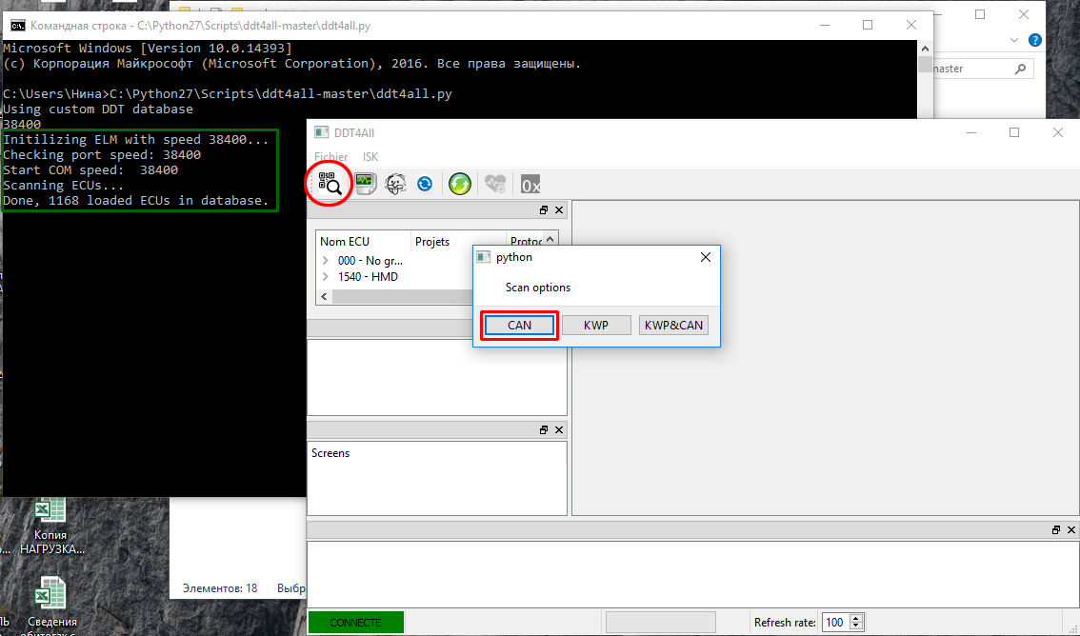
Task: Close the python Scan options dialog
Action: coord(706,257)
